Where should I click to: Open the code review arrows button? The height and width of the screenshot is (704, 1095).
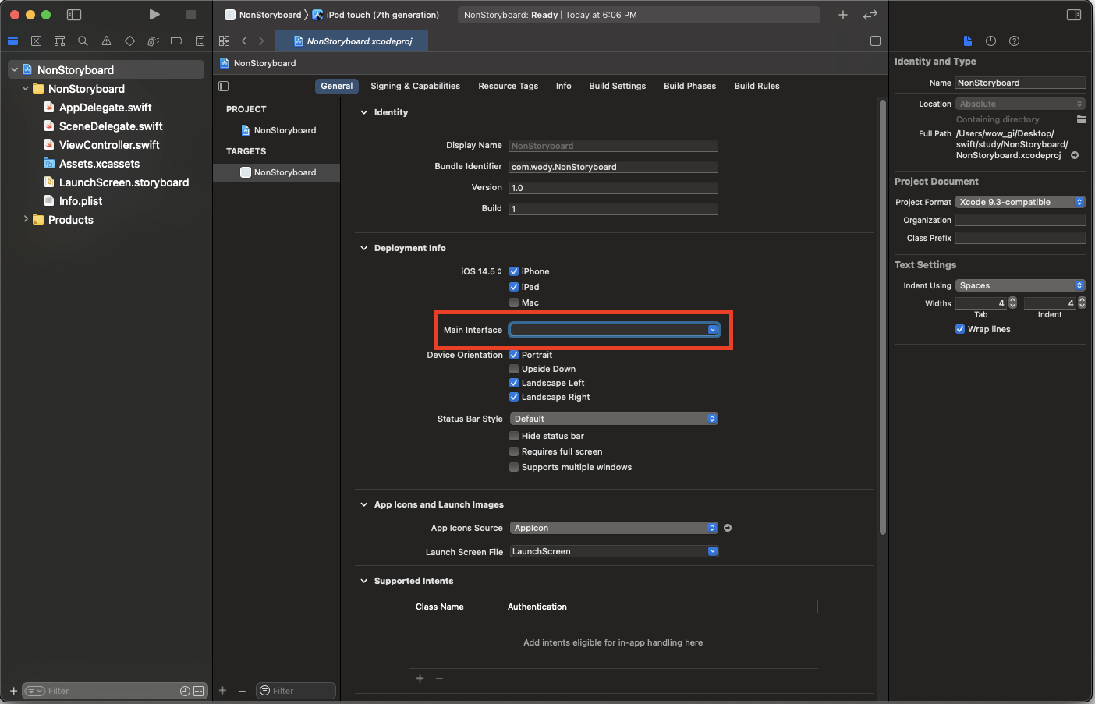870,15
